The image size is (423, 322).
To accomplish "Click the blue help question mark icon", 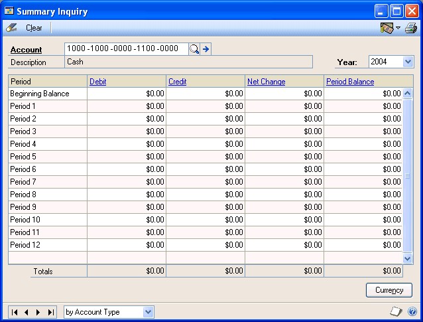I will [412, 311].
